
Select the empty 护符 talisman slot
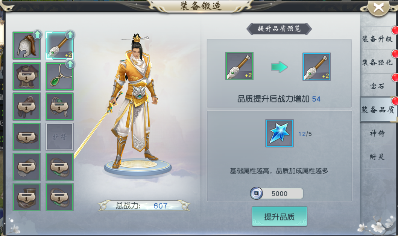point(60,137)
